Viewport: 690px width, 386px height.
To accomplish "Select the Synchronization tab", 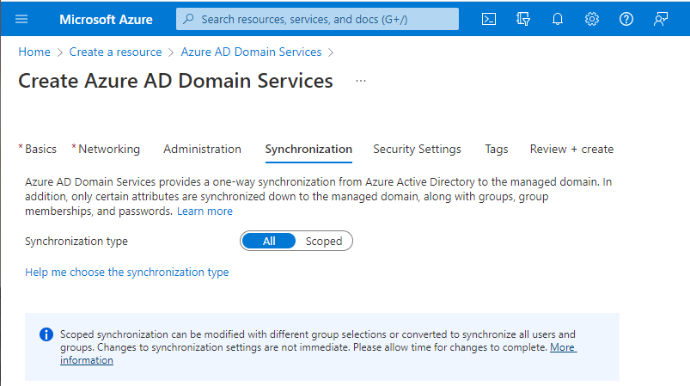I will click(x=308, y=150).
